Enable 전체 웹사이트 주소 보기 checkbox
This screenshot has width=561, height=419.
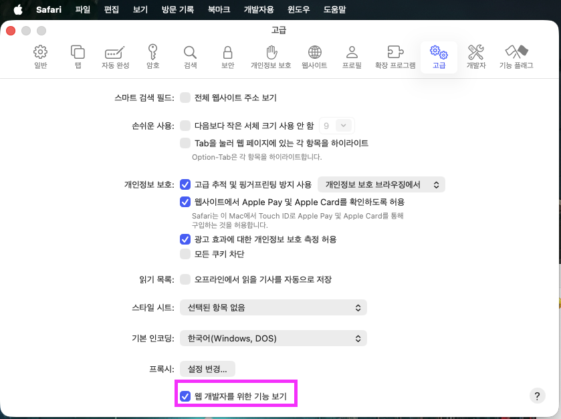(x=185, y=98)
